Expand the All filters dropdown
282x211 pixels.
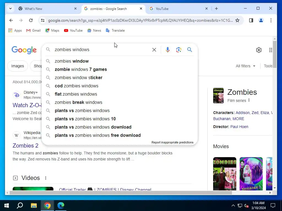[245, 66]
